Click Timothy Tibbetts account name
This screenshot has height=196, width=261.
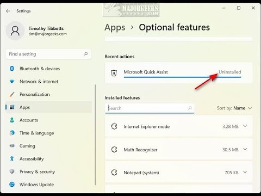[46, 28]
